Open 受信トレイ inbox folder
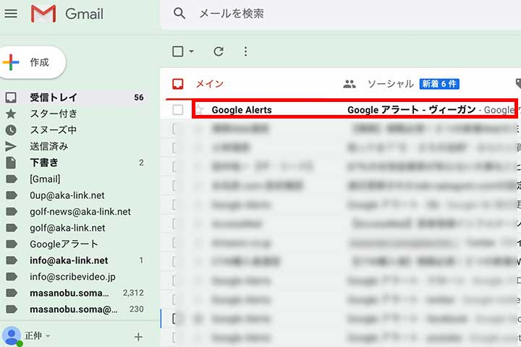The height and width of the screenshot is (347, 521). pos(54,98)
